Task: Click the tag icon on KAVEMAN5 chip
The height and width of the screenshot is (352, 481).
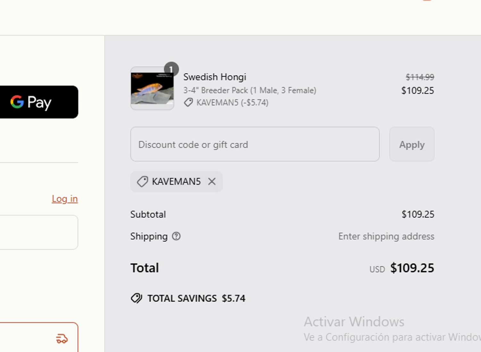Action: [142, 181]
